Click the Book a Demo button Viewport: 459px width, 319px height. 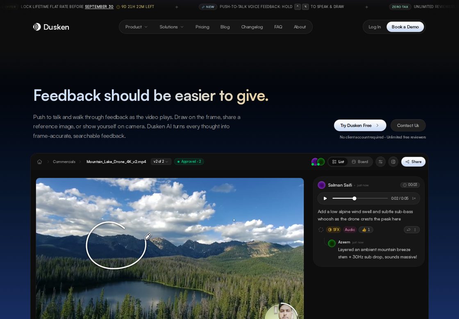pos(405,27)
